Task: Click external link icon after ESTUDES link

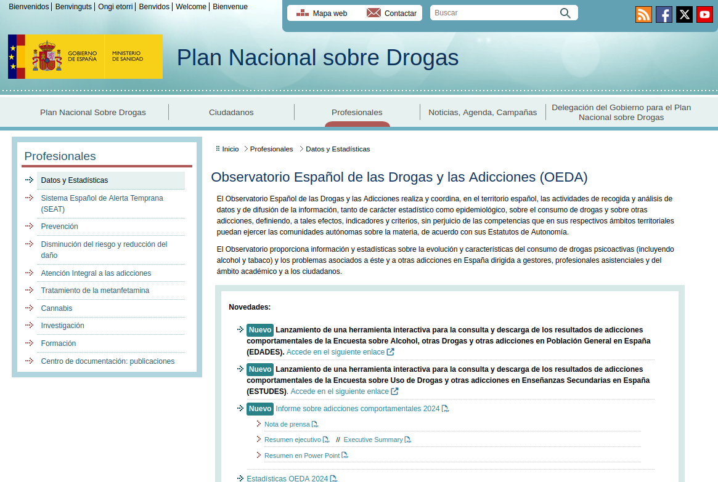Action: point(394,391)
